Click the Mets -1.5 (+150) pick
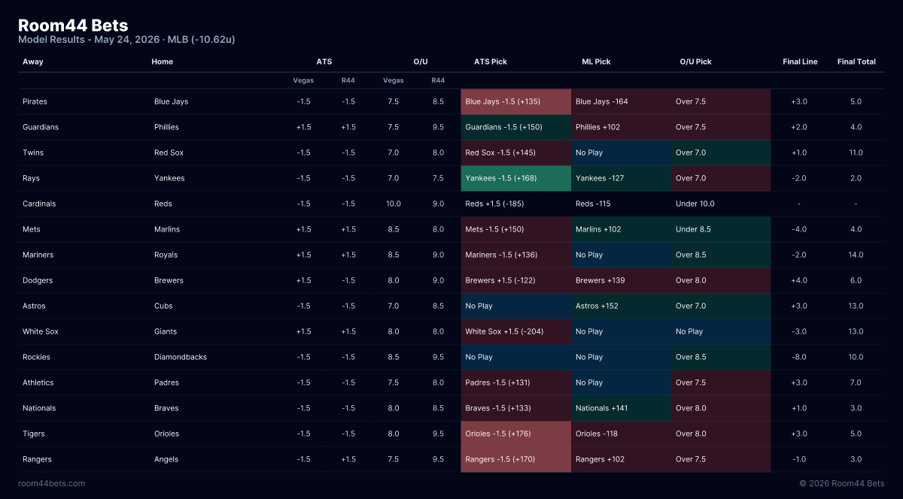 tap(516, 229)
